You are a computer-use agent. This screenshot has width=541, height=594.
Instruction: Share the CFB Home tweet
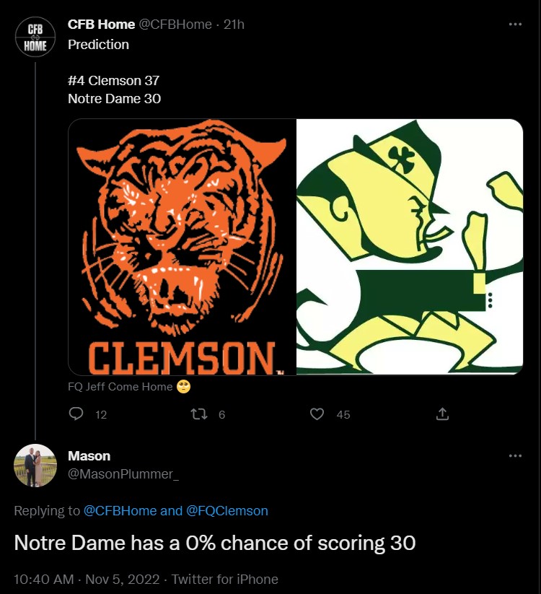point(442,414)
